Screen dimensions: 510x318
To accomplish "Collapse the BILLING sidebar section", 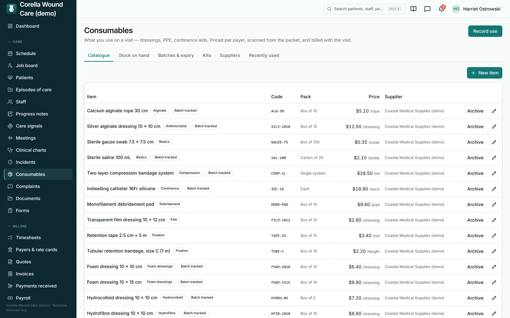I will [17, 226].
